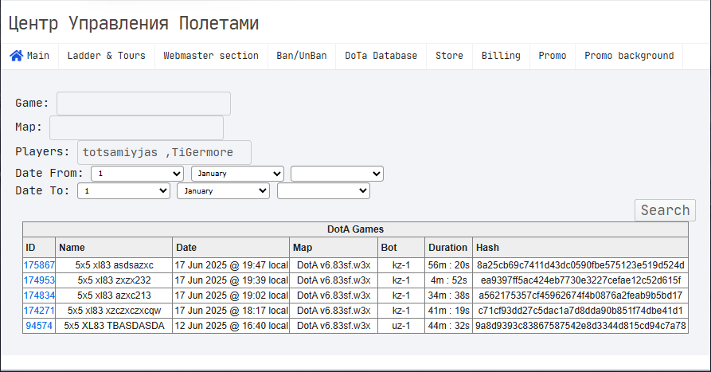Open game ID 174271 link
This screenshot has height=372, width=711.
[x=39, y=311]
